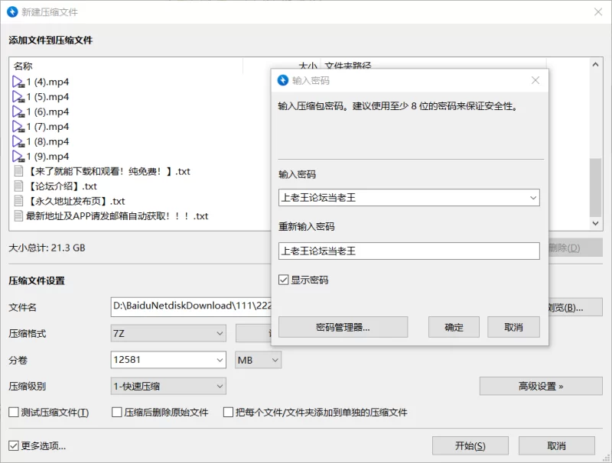This screenshot has height=463, width=612.
Task: Click the 删除(D) button
Action: coord(575,248)
